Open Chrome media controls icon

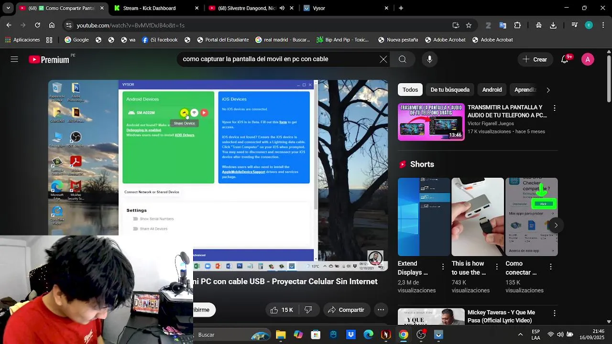pos(575,25)
